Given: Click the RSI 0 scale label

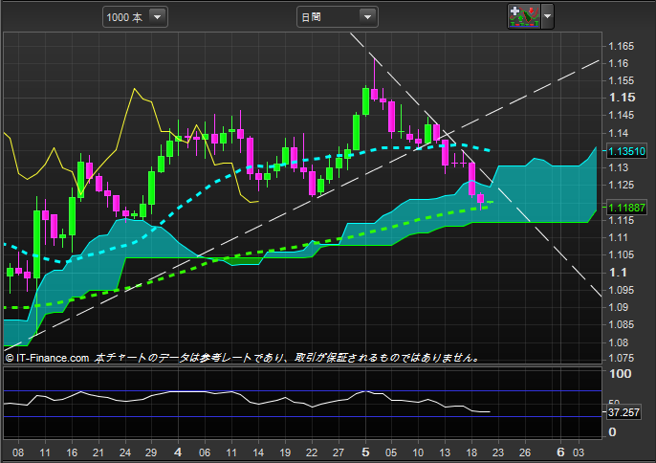Looking at the screenshot, I should (x=612, y=431).
